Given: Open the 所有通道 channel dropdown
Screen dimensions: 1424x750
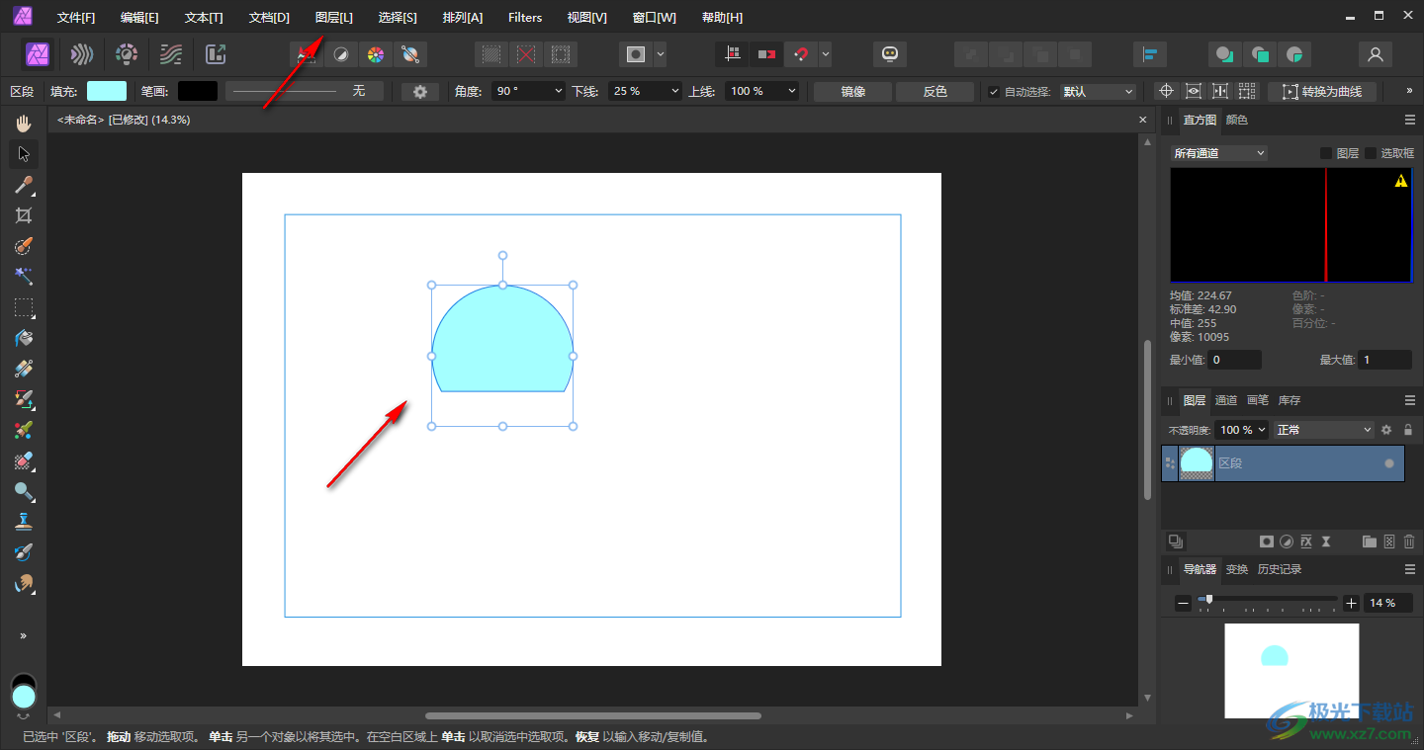Looking at the screenshot, I should click(1218, 153).
